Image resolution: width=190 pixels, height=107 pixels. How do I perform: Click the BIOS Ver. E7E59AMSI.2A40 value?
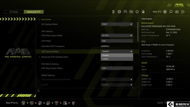173,29
